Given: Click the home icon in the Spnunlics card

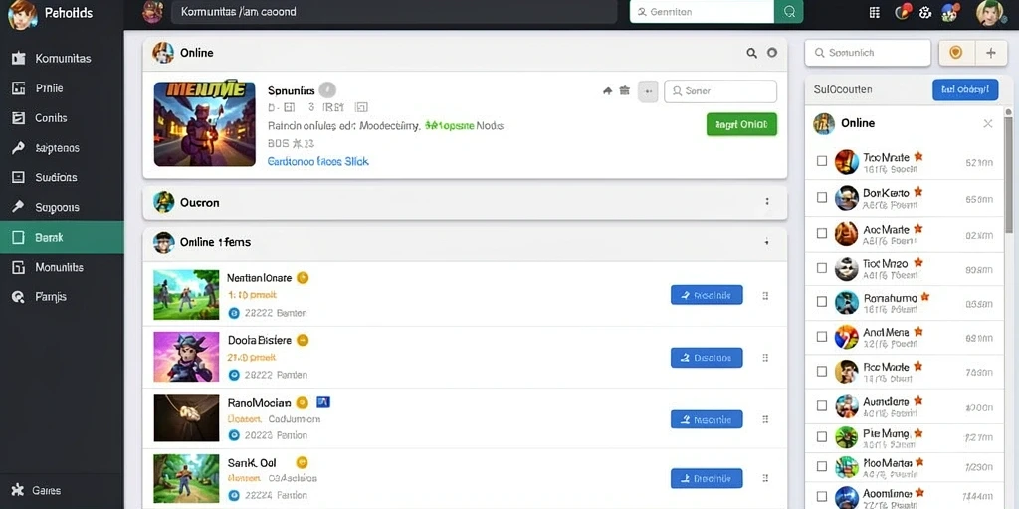Looking at the screenshot, I should coord(608,91).
